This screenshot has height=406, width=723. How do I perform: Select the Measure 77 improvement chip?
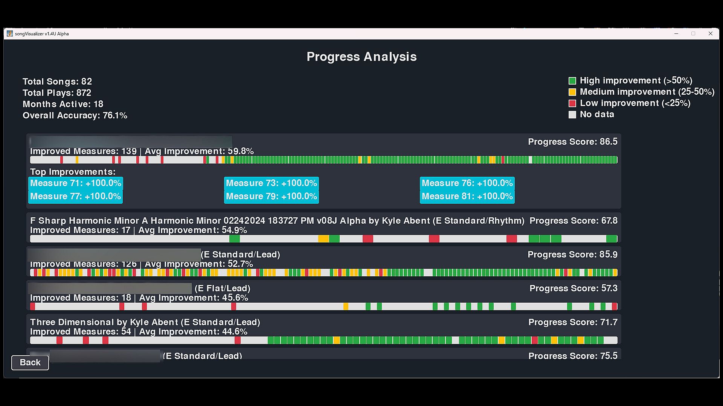[76, 196]
